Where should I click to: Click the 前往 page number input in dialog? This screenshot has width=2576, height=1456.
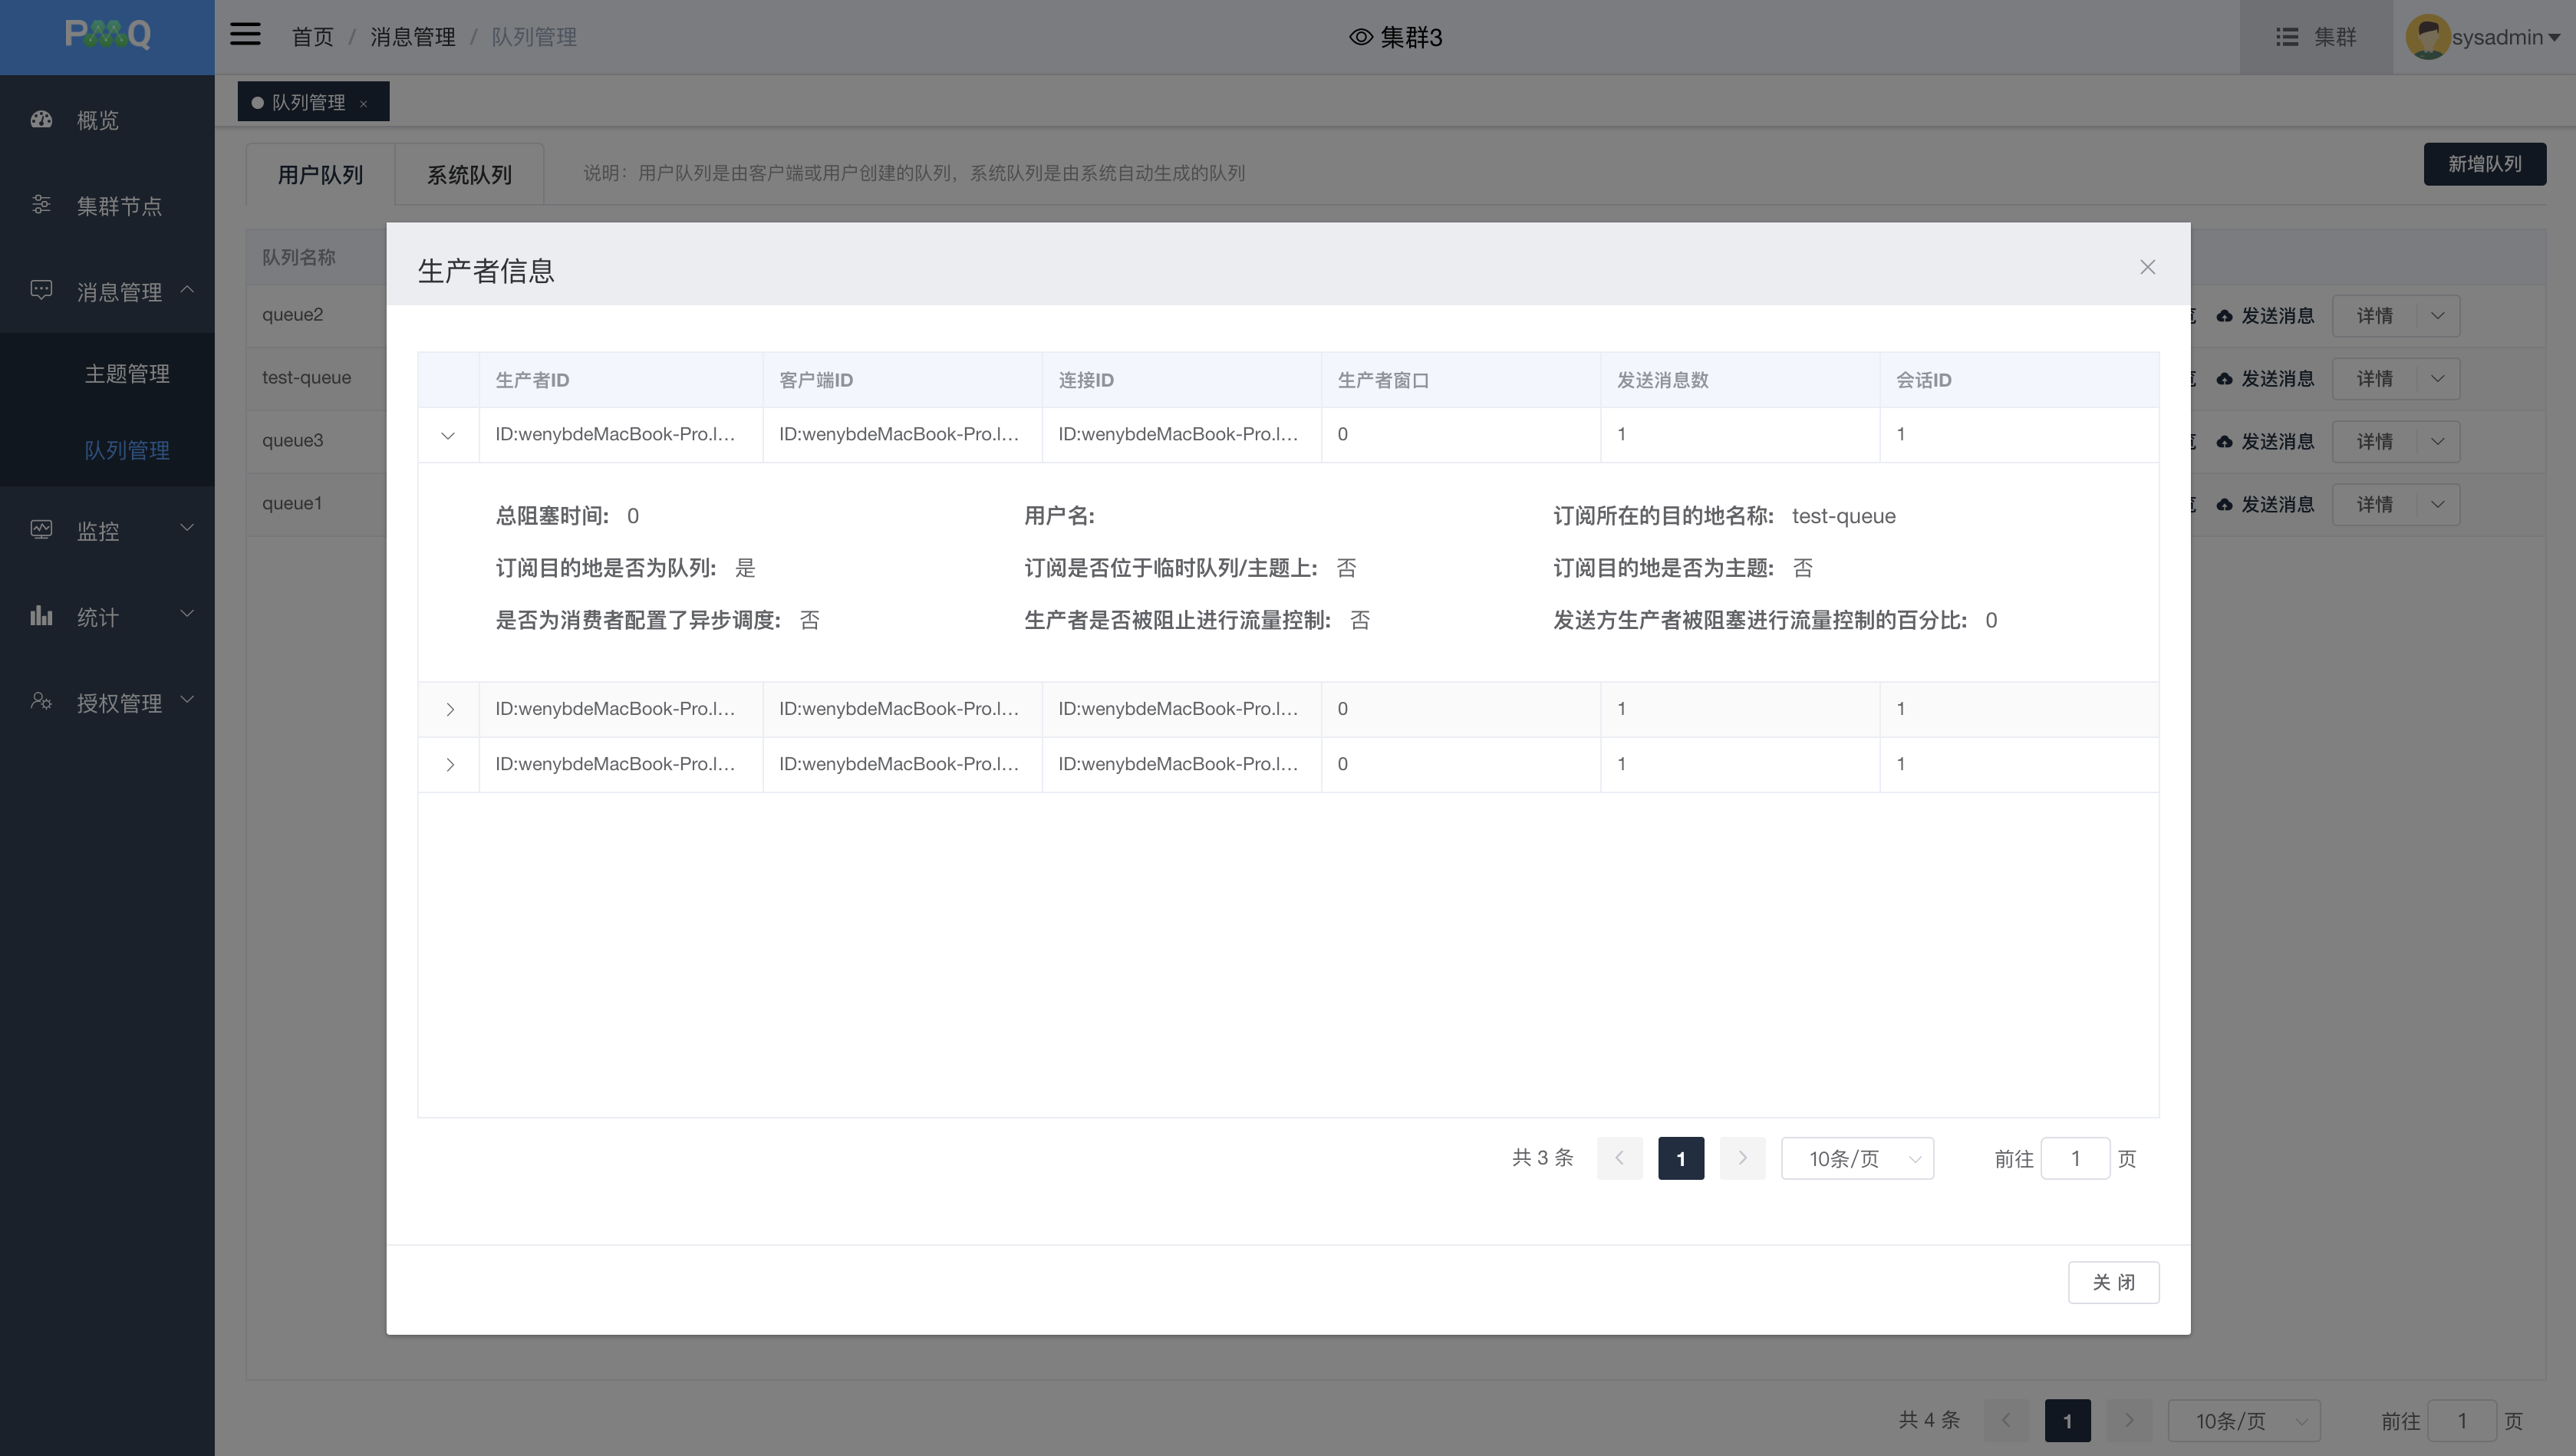[x=2075, y=1158]
